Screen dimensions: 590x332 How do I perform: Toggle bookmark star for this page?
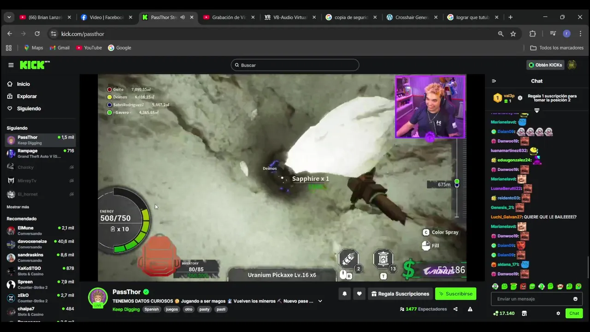pos(513,34)
